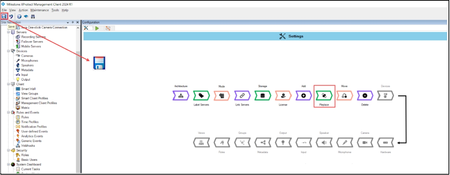The height and width of the screenshot is (175, 450).
Task: Click the binoculars search icon
Action: (x=33, y=17)
